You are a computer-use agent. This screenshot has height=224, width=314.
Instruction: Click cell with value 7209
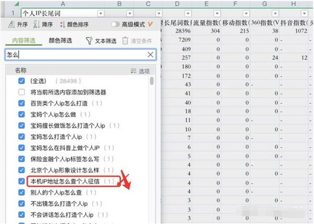177,39
